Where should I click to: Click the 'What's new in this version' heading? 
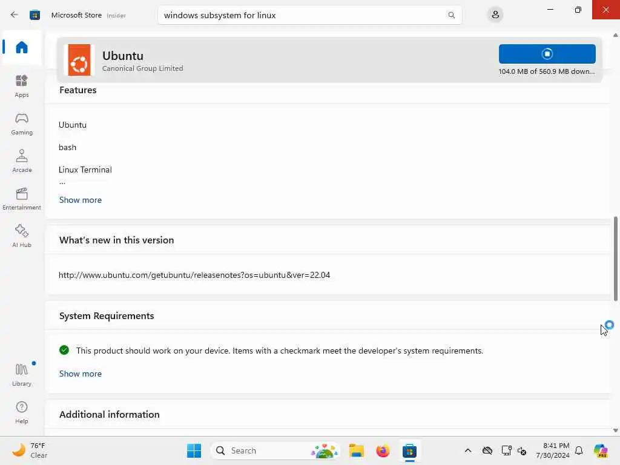117,240
